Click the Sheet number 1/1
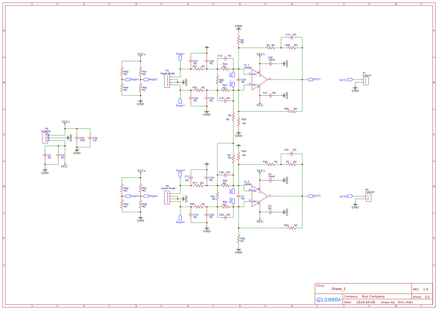The width and height of the screenshot is (438, 310). click(x=427, y=297)
